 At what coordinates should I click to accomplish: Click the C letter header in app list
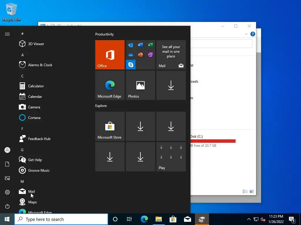[22, 76]
